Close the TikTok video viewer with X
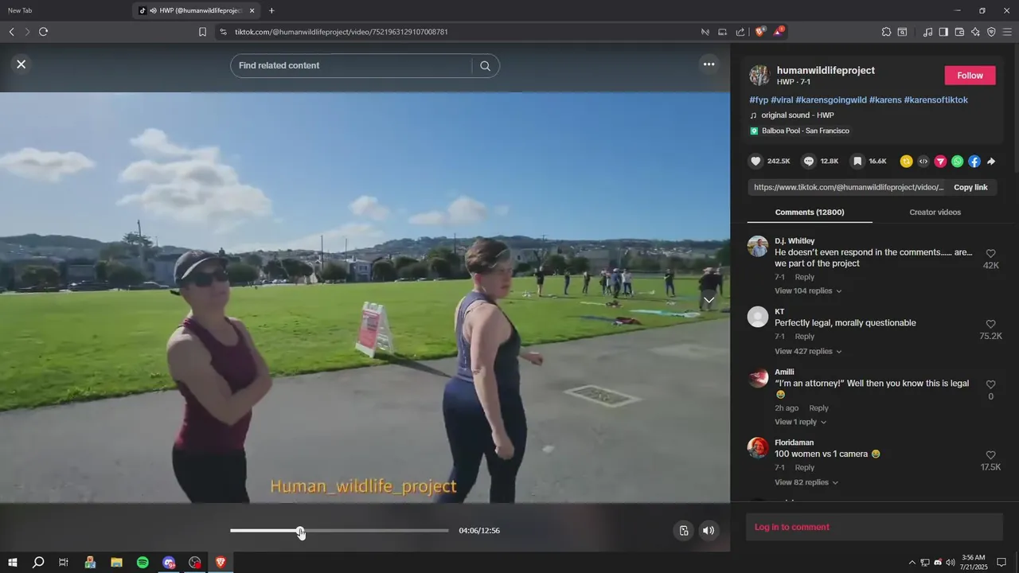This screenshot has width=1019, height=573. pos(21,64)
